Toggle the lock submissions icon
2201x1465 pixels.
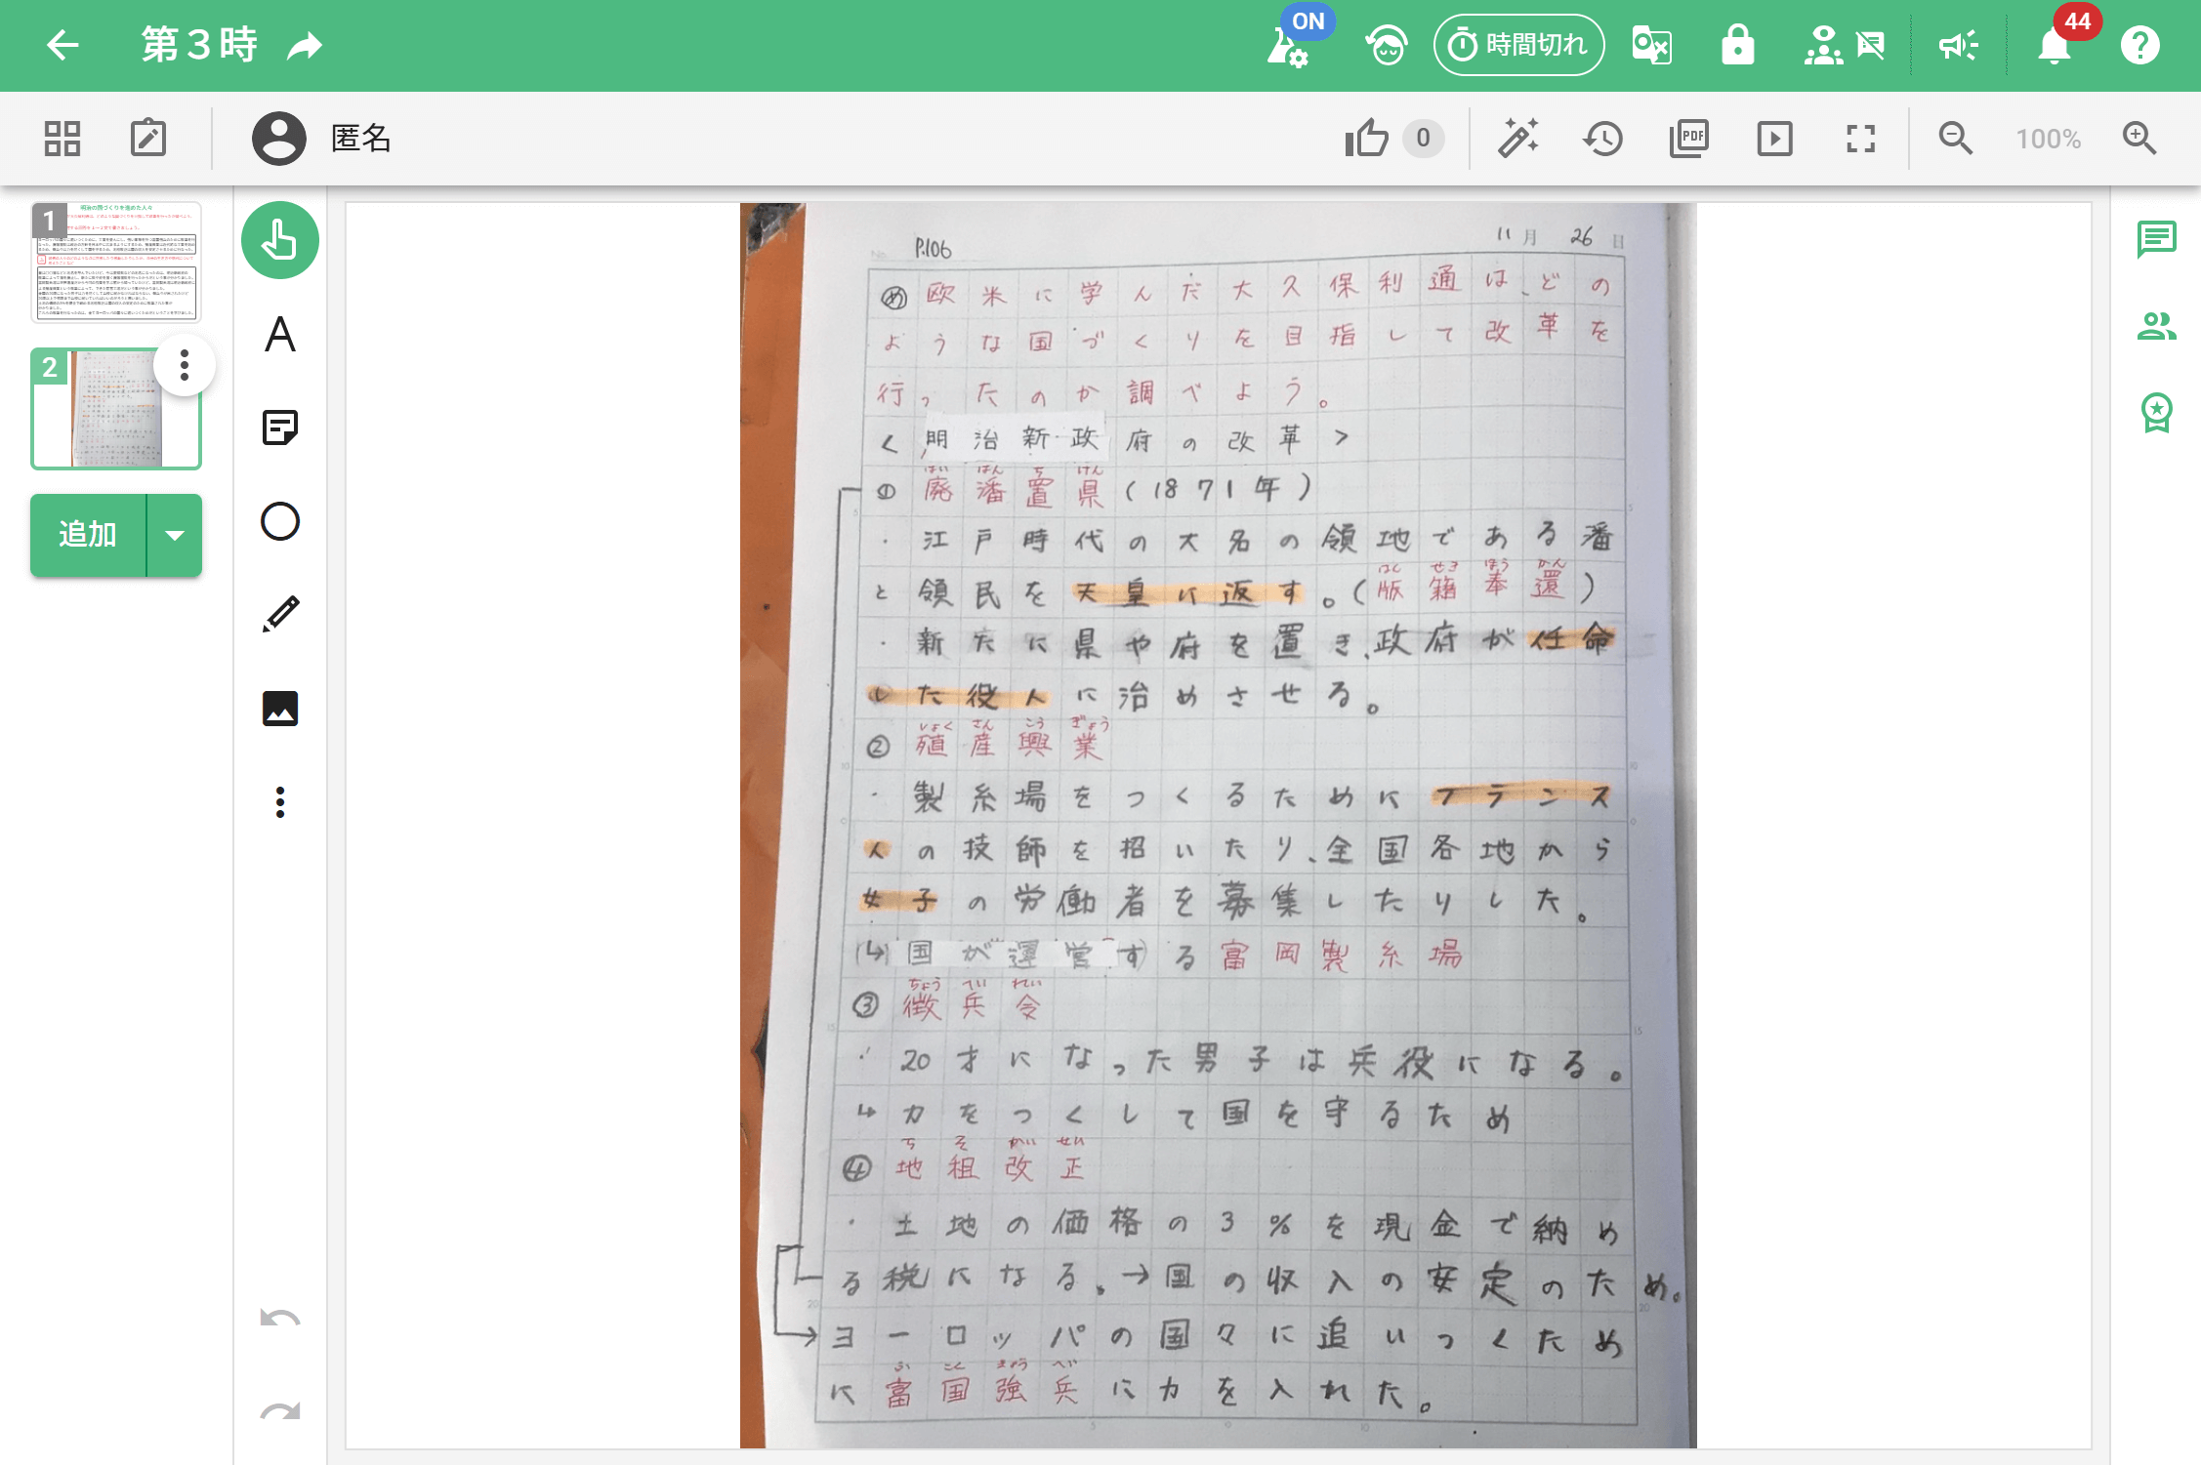(x=1737, y=45)
